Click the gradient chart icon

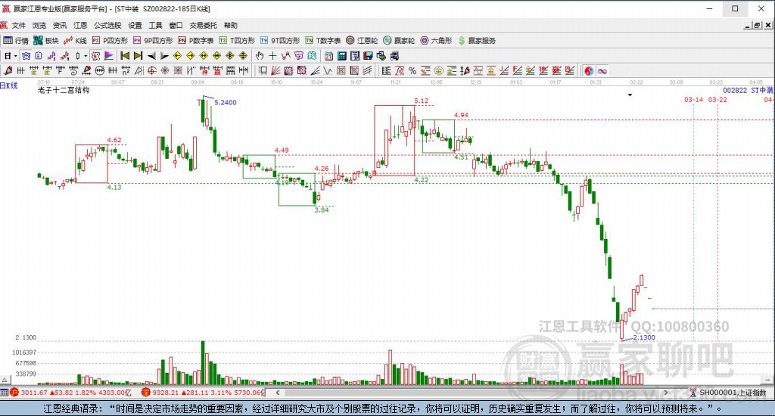point(109,56)
